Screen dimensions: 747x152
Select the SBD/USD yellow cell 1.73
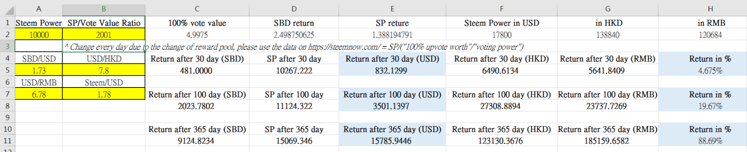[39, 70]
